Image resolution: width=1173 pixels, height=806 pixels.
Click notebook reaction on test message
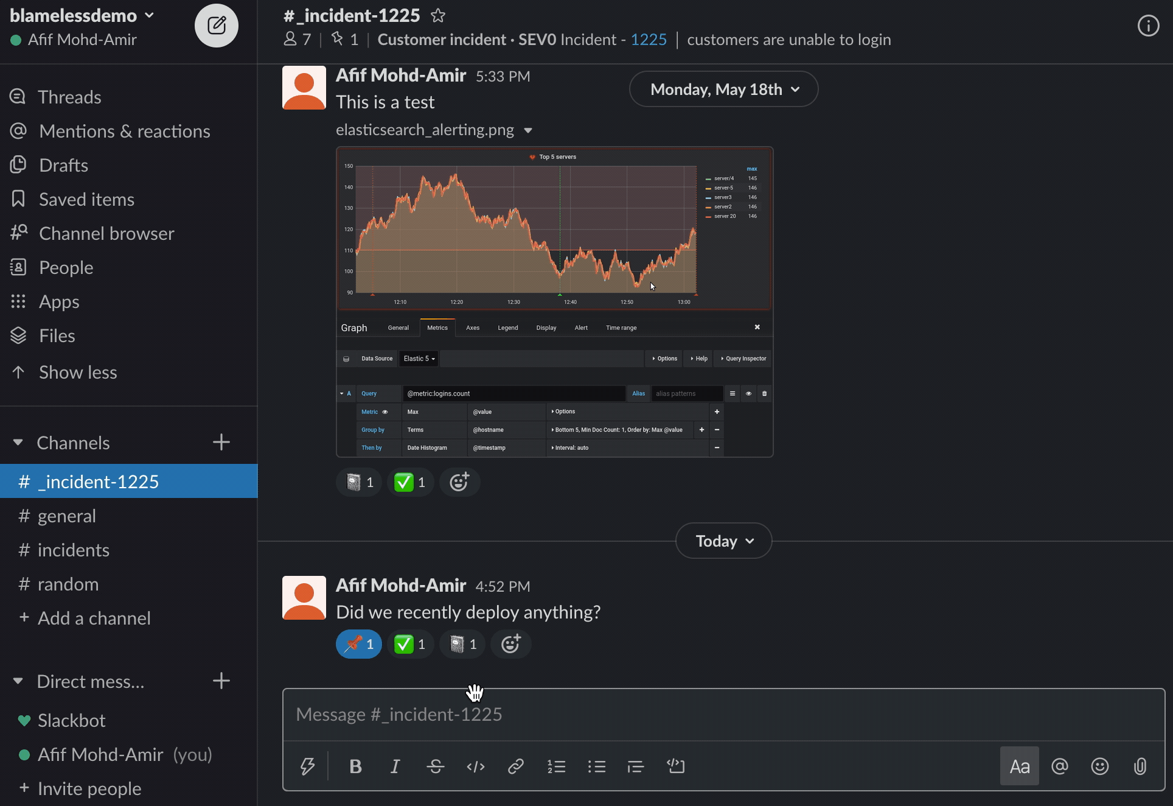359,482
